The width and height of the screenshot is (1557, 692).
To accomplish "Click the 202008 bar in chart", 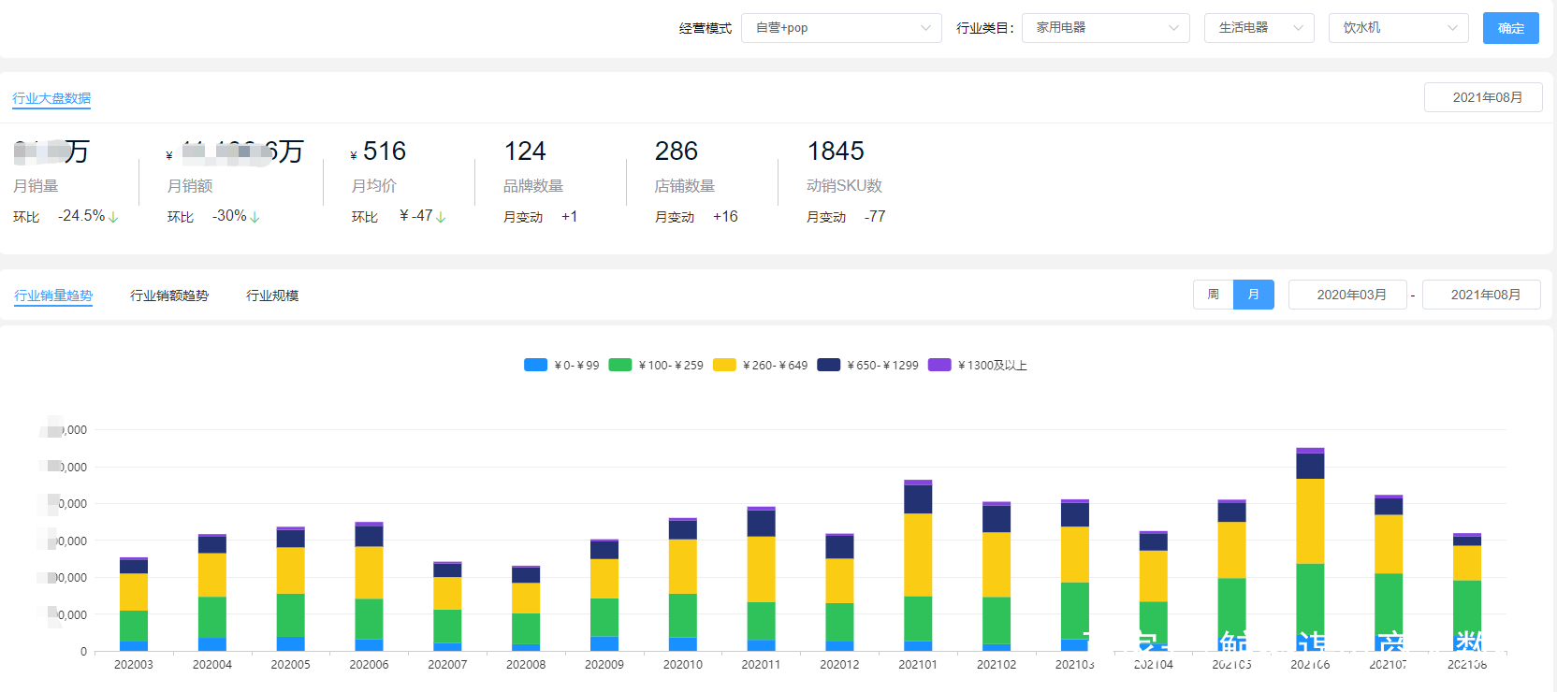I will tap(526, 609).
